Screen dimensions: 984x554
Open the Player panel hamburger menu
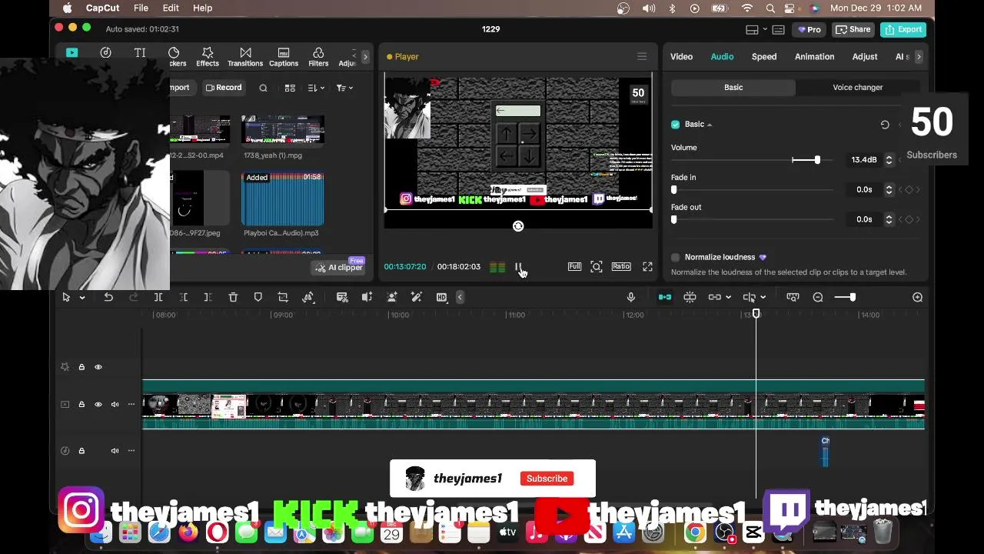[x=642, y=56]
